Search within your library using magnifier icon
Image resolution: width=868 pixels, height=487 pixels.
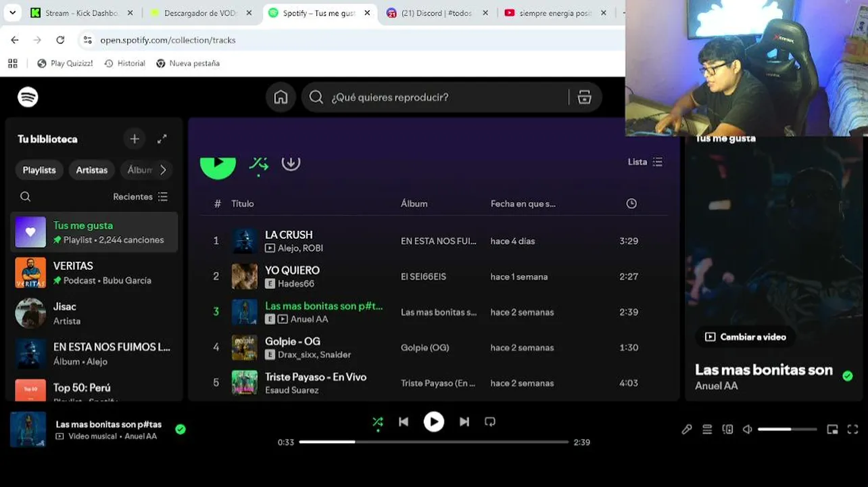pos(25,197)
